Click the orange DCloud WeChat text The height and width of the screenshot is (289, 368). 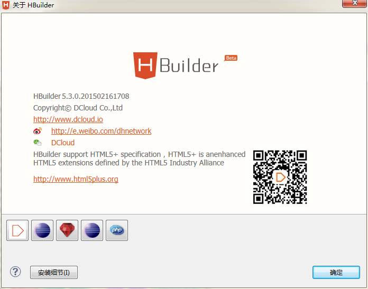click(x=63, y=143)
